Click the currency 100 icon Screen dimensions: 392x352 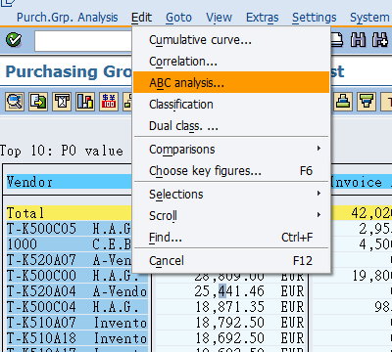(109, 102)
